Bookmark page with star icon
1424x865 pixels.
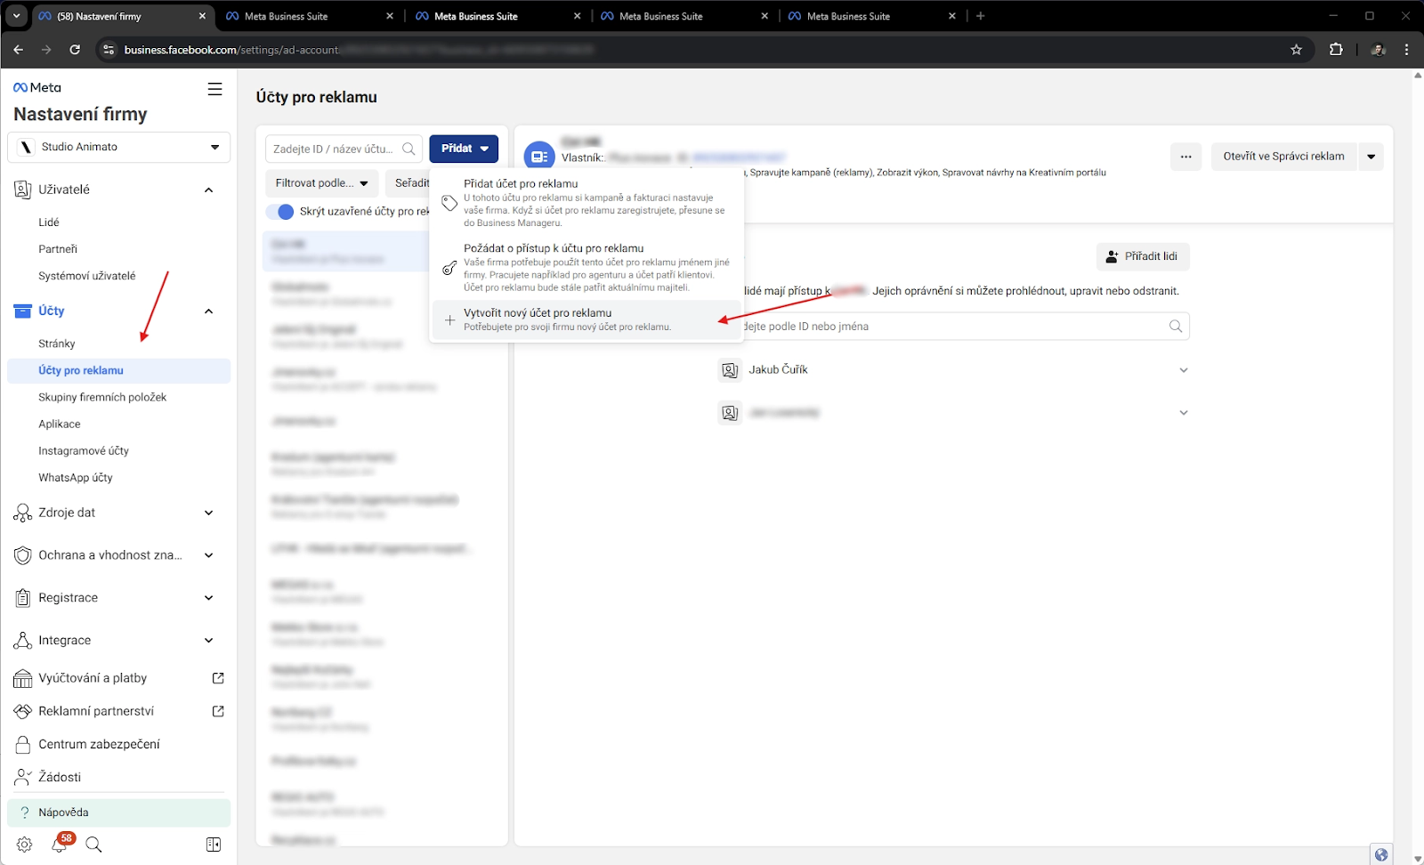1296,50
